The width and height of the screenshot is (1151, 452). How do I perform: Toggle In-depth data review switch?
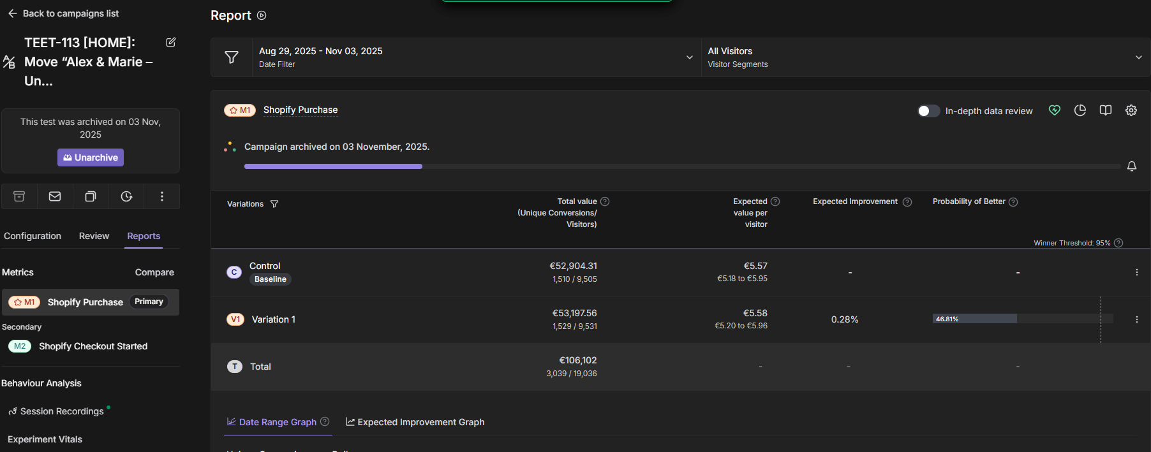pos(928,111)
